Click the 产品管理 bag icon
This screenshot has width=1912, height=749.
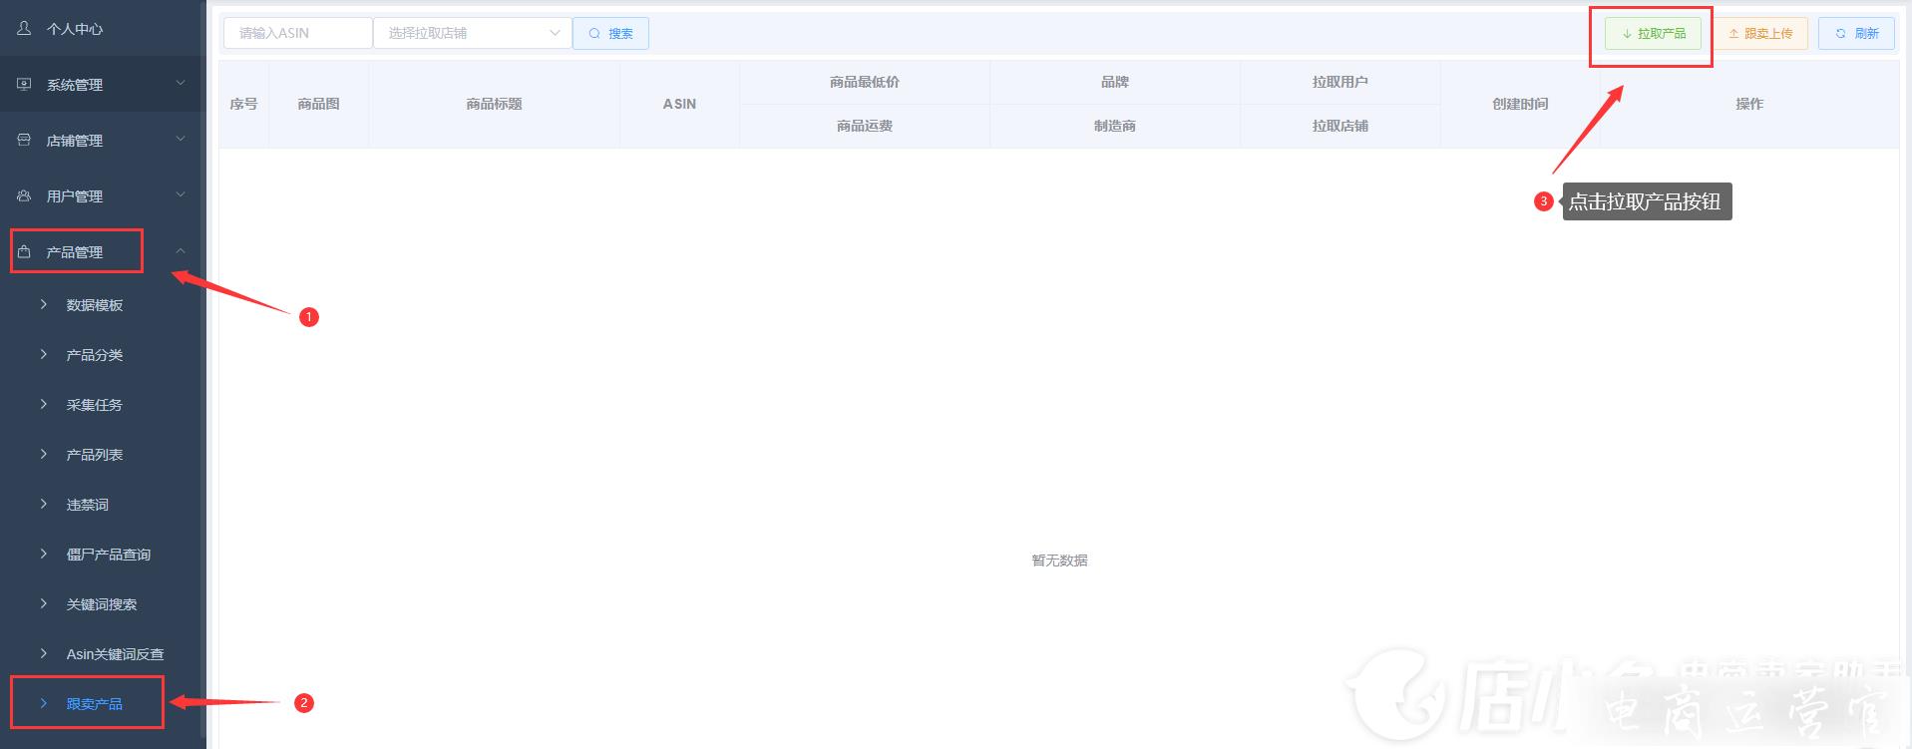pos(24,252)
